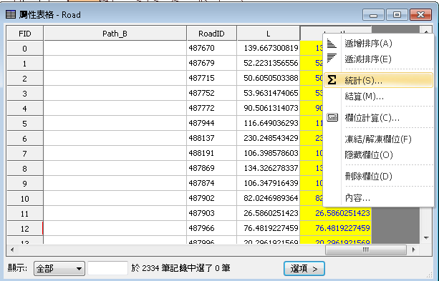Viewport: 439px width, 281px height.
Task: Click RoadID cell 487902
Action: click(x=211, y=198)
